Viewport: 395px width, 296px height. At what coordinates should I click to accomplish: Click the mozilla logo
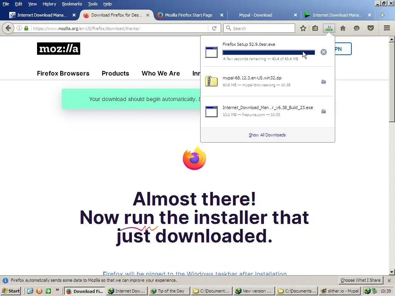[59, 49]
